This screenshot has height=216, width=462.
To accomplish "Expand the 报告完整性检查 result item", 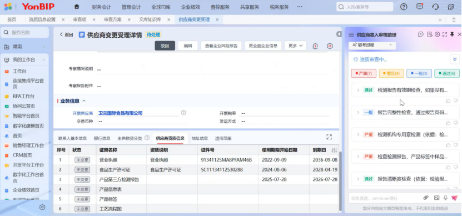I will 358,112.
